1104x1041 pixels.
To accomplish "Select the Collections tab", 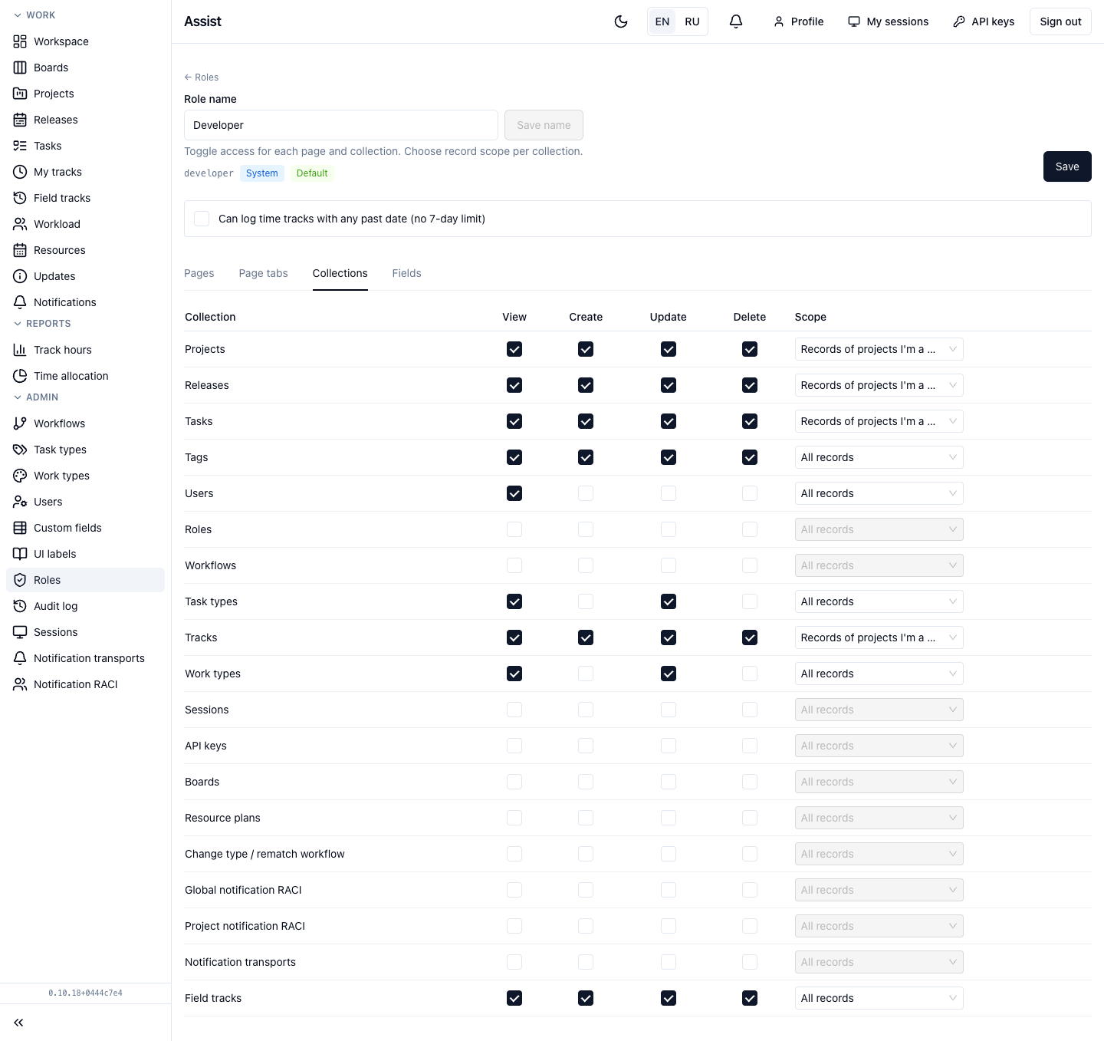I will (340, 273).
